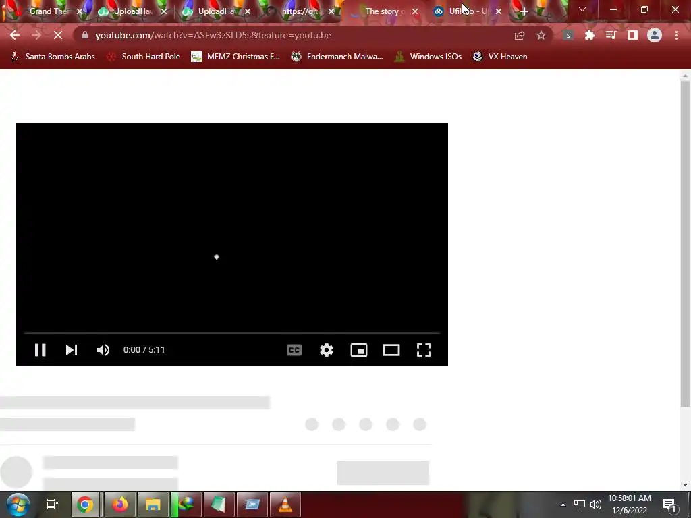Open a new browser tab

point(524,11)
